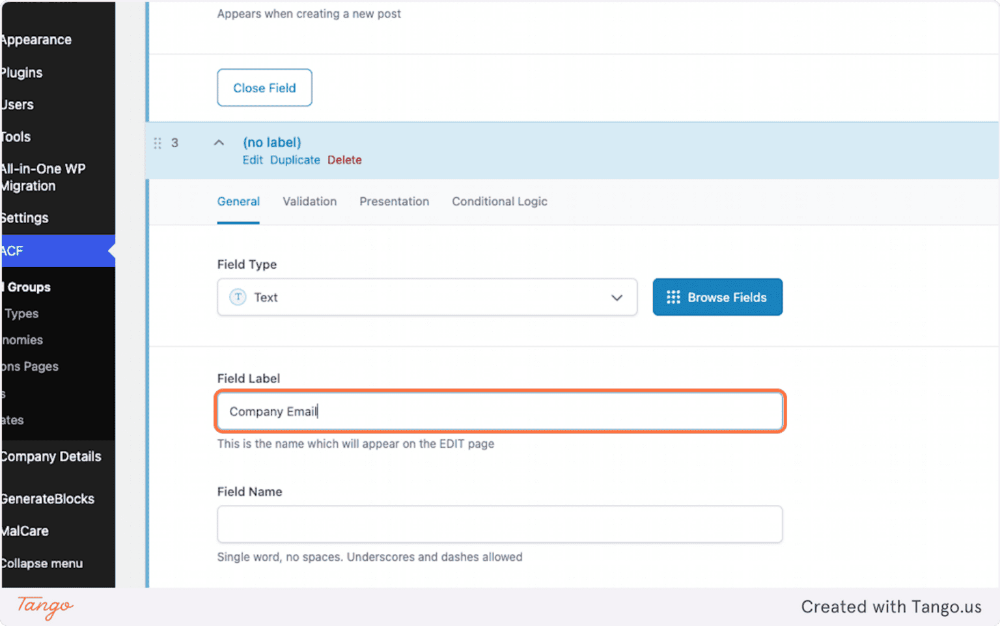
Task: Click inside the Field Label input
Action: (499, 411)
